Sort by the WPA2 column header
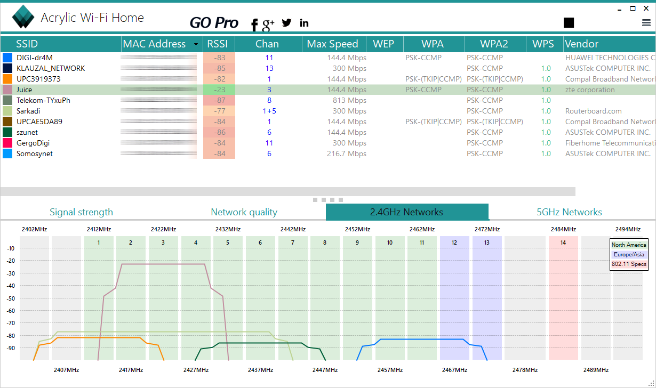 pos(495,44)
